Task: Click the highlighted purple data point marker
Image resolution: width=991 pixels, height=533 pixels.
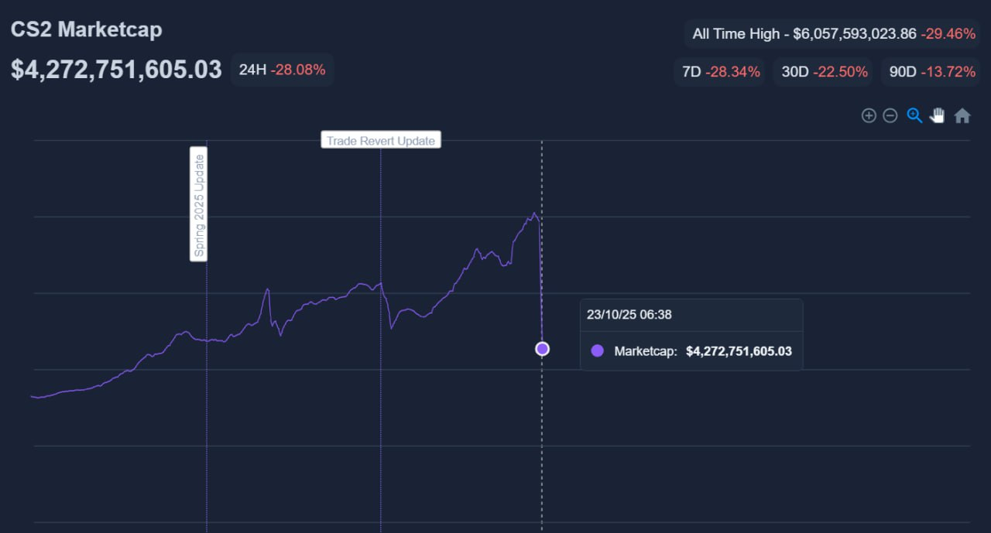Action: 542,349
